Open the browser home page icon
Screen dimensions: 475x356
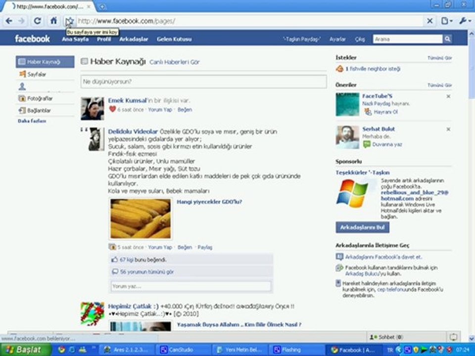(53, 21)
